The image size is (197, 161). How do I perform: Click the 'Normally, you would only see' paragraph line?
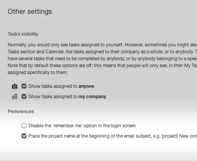tap(102, 45)
